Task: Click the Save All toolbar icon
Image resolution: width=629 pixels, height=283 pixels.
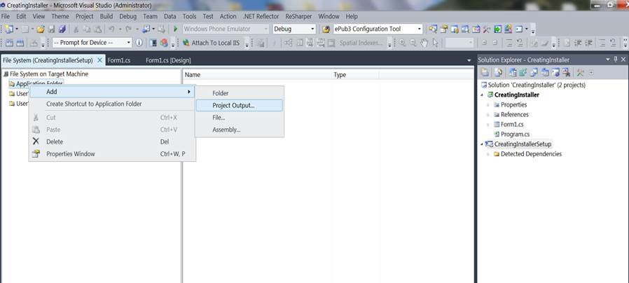Action: 62,29
